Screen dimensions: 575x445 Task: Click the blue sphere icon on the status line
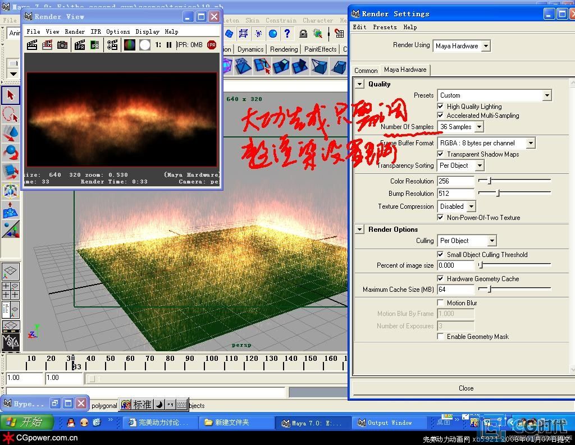tap(273, 34)
